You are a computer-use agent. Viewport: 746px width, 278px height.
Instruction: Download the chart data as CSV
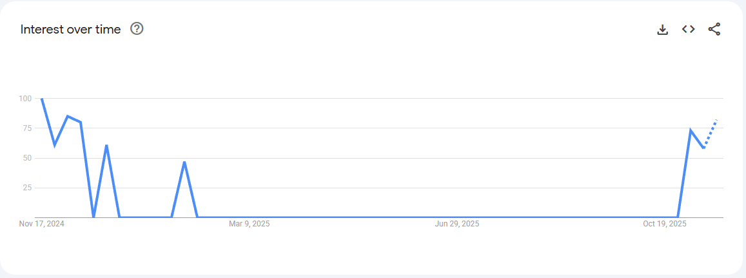pyautogui.click(x=662, y=30)
